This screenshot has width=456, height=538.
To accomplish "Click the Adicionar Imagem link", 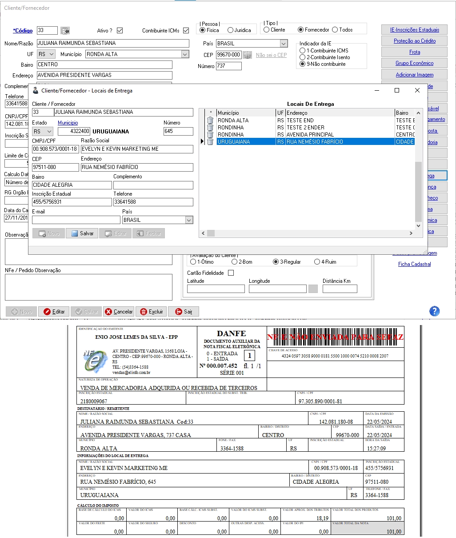I will tap(415, 75).
